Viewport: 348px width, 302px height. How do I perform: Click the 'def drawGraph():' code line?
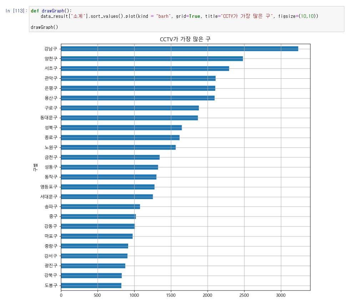click(x=51, y=11)
